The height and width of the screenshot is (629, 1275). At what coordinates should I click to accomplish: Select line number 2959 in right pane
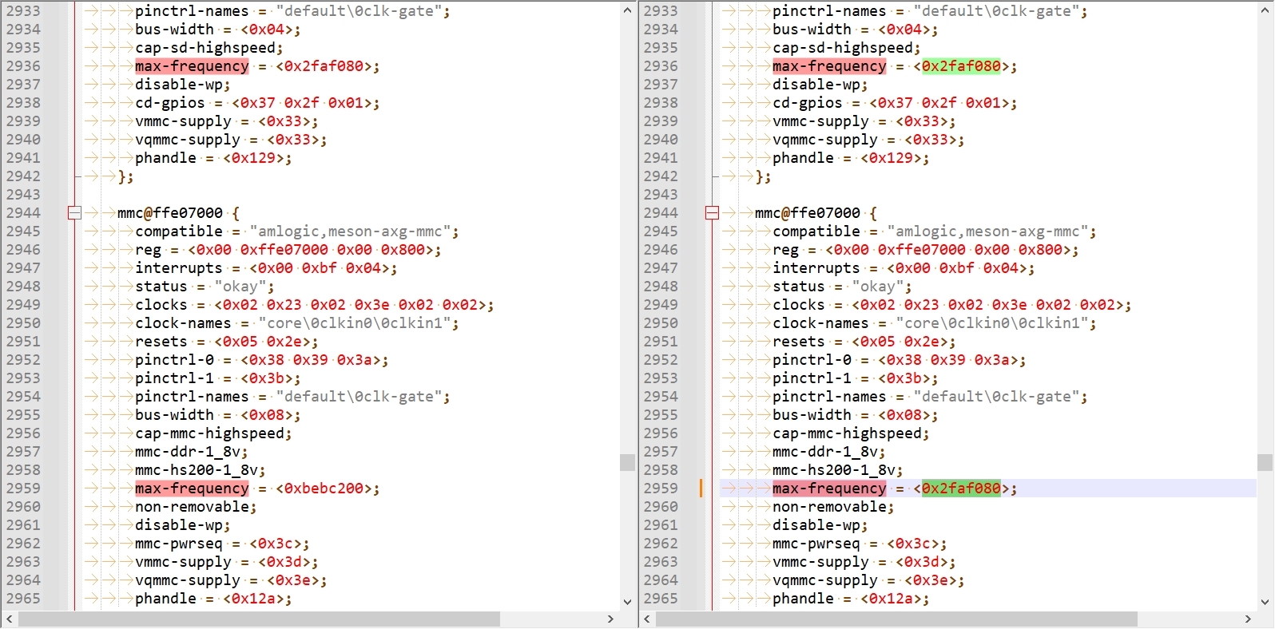click(661, 489)
